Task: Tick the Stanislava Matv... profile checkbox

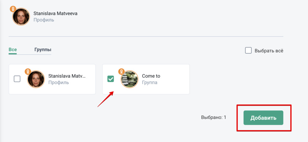Action: pyautogui.click(x=17, y=79)
